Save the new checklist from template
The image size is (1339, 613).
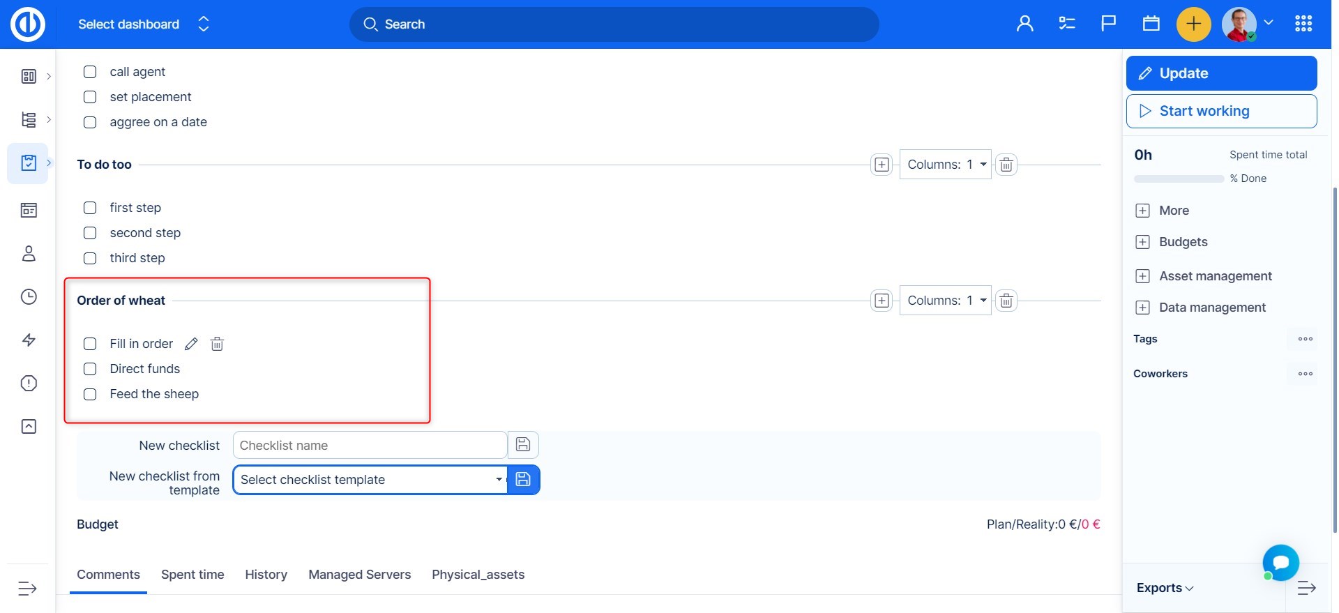point(523,480)
